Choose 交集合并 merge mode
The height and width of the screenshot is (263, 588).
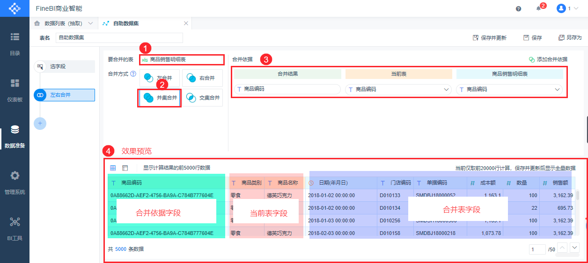(202, 98)
